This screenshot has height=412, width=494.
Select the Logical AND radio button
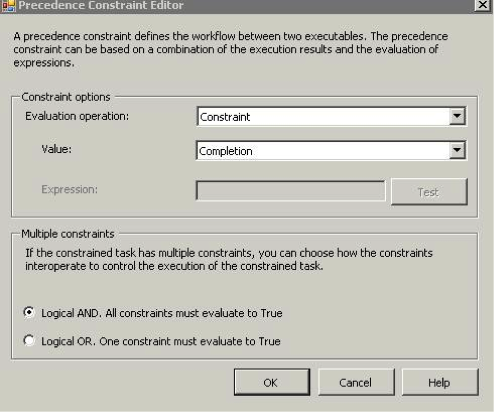click(29, 313)
